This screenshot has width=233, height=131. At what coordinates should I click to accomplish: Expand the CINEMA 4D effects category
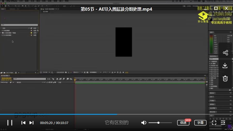[x=209, y=65]
